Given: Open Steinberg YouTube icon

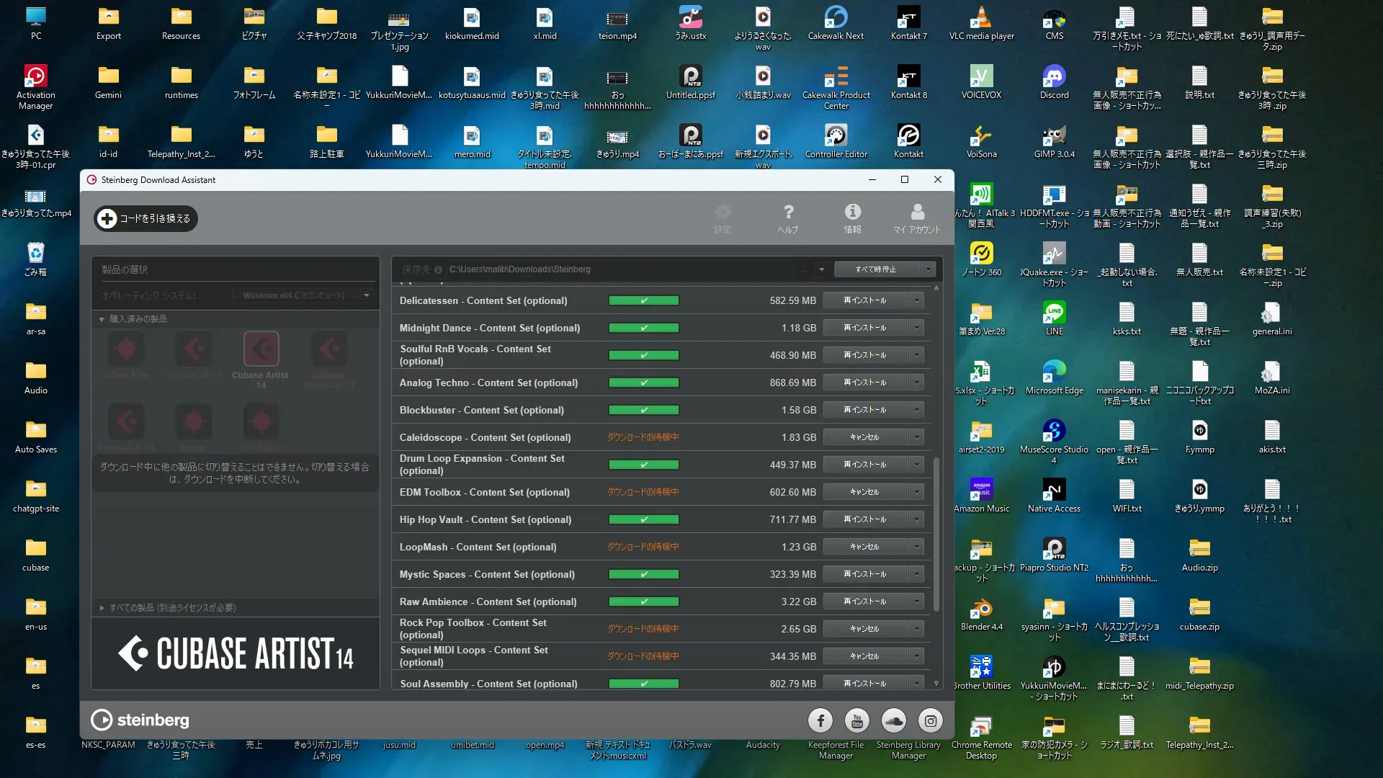Looking at the screenshot, I should tap(857, 720).
